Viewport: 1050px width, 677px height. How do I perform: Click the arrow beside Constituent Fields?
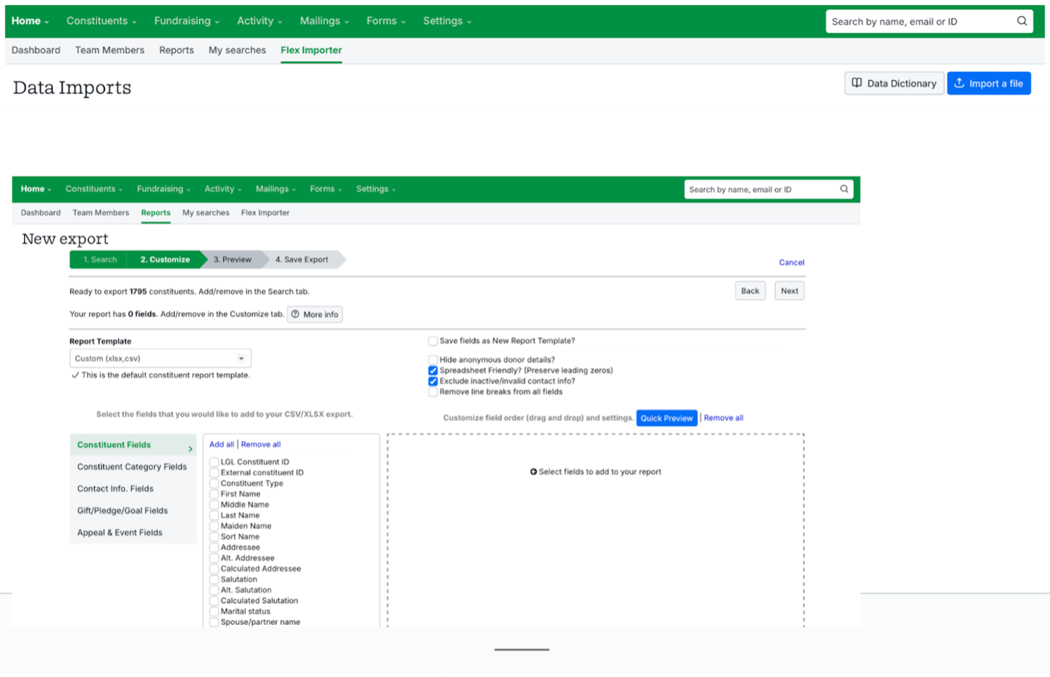tap(190, 449)
